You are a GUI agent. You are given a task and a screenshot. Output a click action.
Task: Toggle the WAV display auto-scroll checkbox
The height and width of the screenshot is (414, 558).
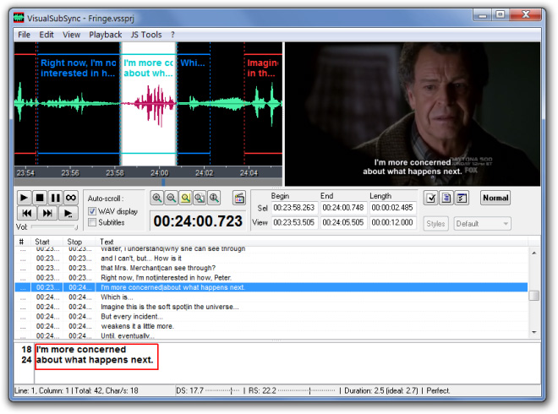(92, 211)
